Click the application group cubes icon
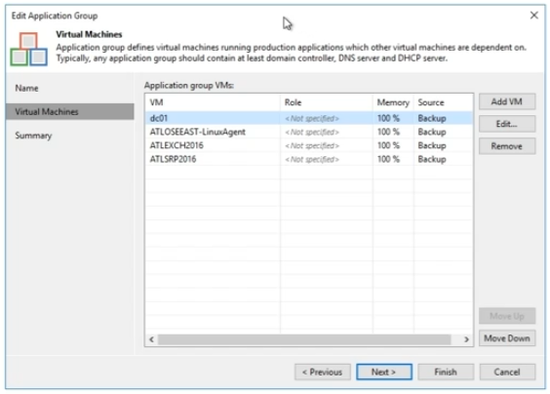Screen dimensions: 550x394 (x=28, y=49)
